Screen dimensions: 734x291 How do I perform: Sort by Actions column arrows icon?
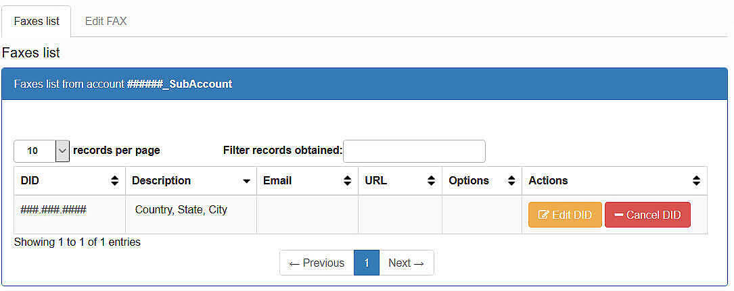(x=697, y=181)
